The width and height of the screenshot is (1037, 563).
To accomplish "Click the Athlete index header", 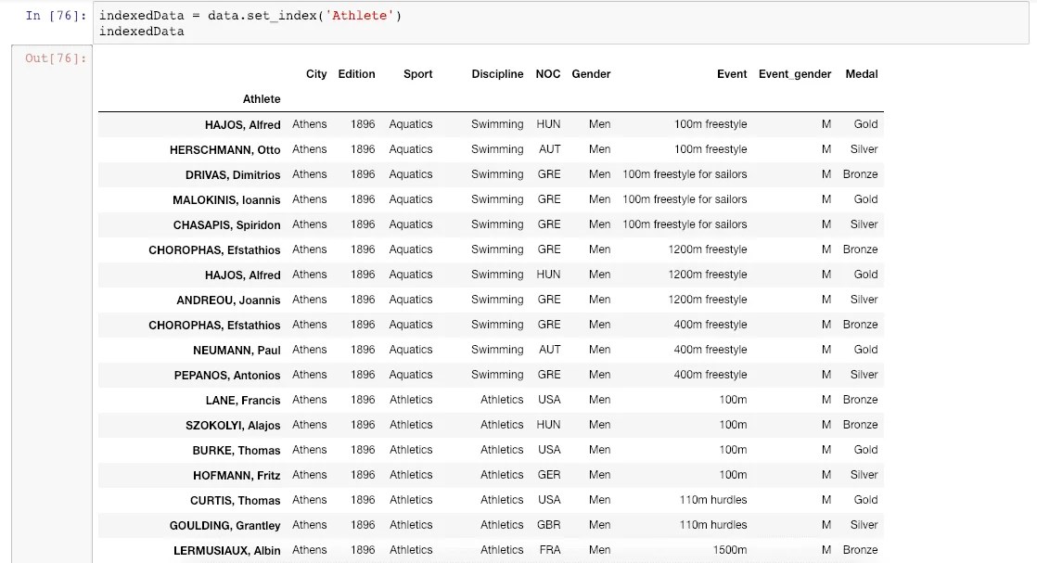I will [x=262, y=99].
